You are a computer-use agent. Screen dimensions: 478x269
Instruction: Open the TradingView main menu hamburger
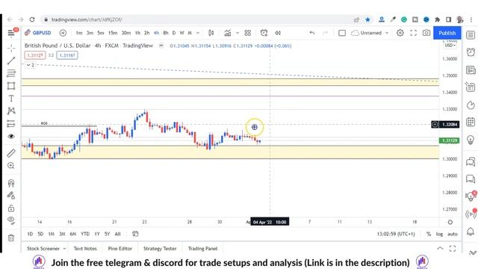(x=11, y=33)
